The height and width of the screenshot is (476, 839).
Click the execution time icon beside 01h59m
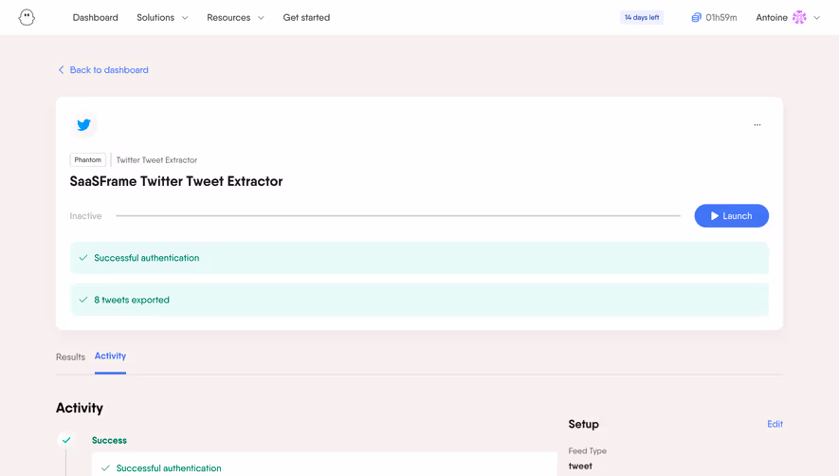(x=696, y=18)
